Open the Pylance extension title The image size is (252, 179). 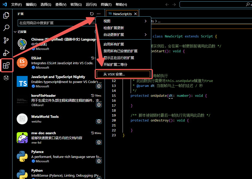click(38, 152)
